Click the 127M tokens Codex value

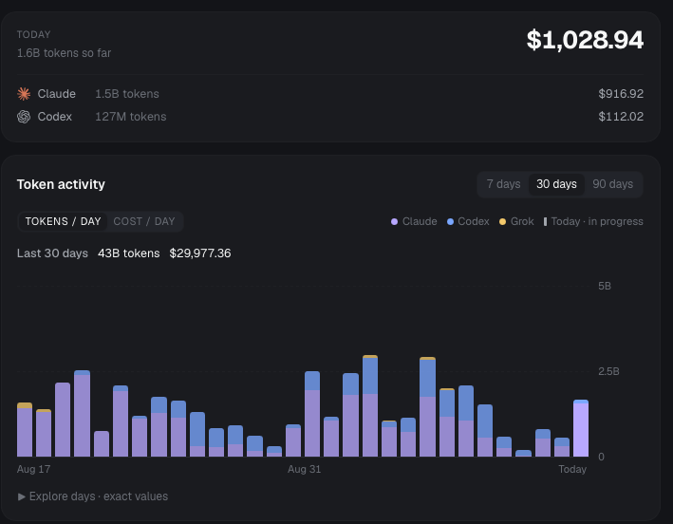(130, 117)
